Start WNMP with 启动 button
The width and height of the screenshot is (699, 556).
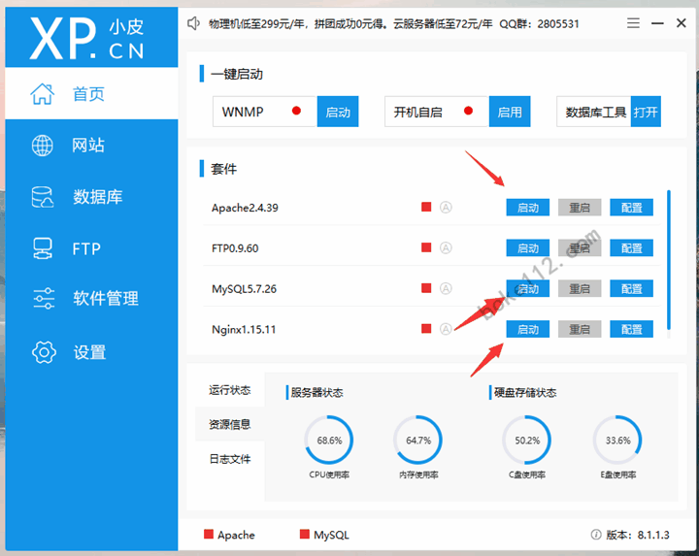pyautogui.click(x=338, y=112)
